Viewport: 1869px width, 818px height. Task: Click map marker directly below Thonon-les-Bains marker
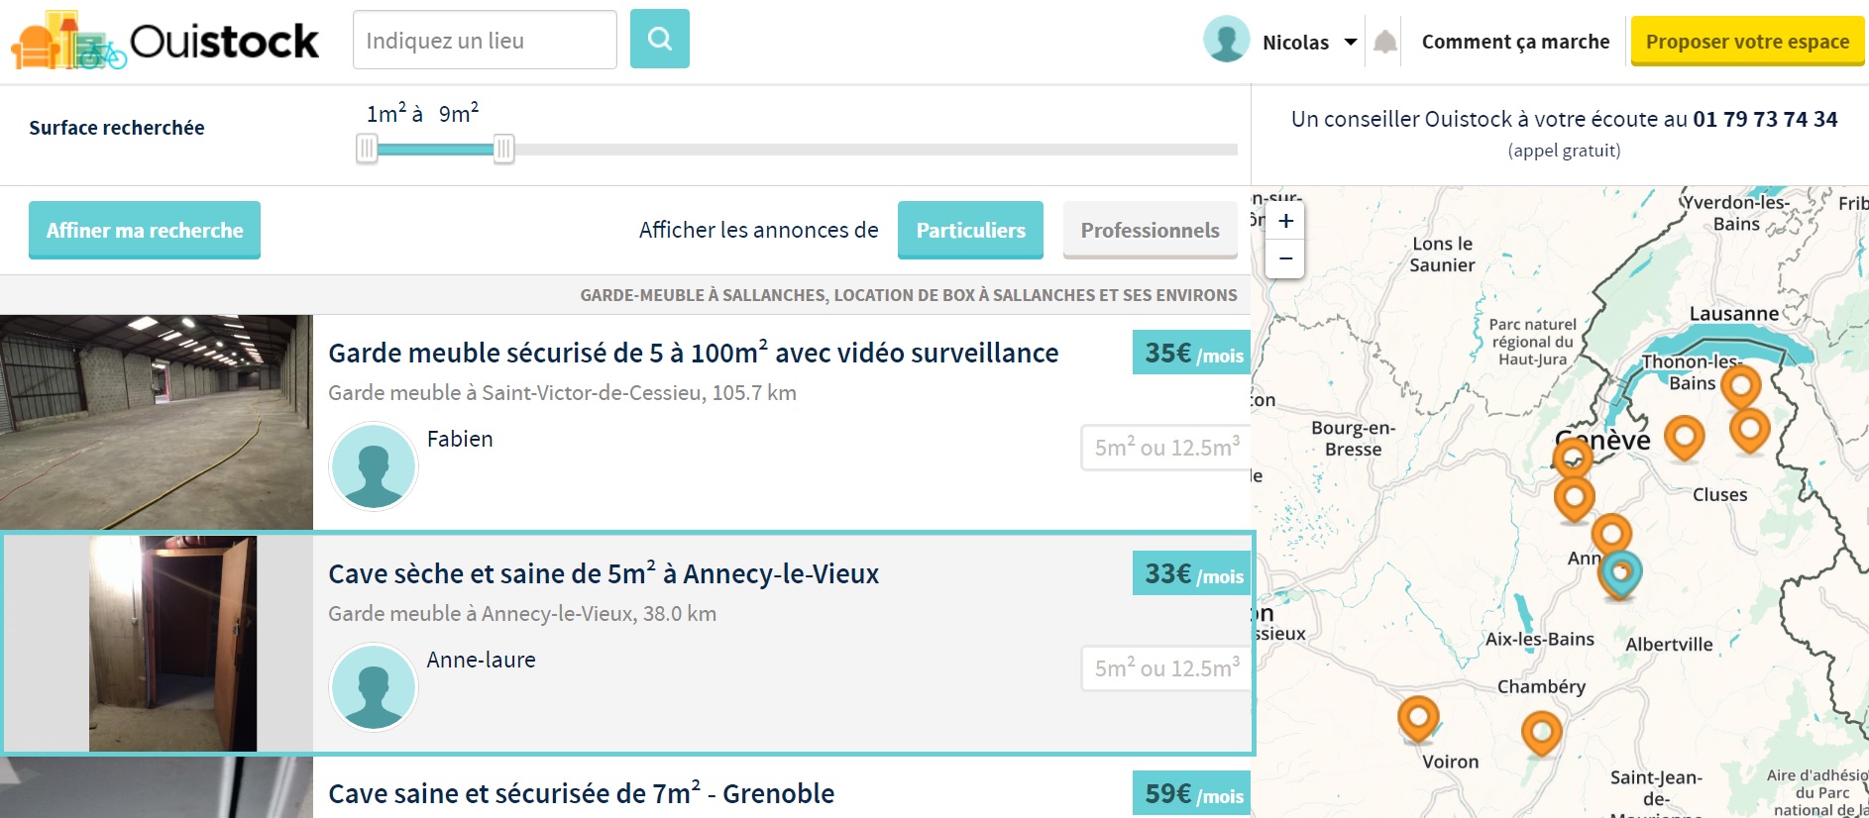[1749, 430]
